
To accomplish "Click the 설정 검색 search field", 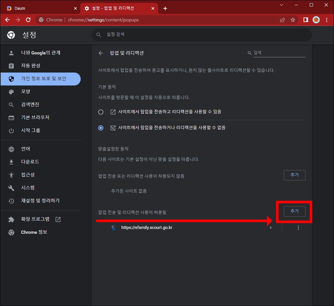I will (202, 35).
